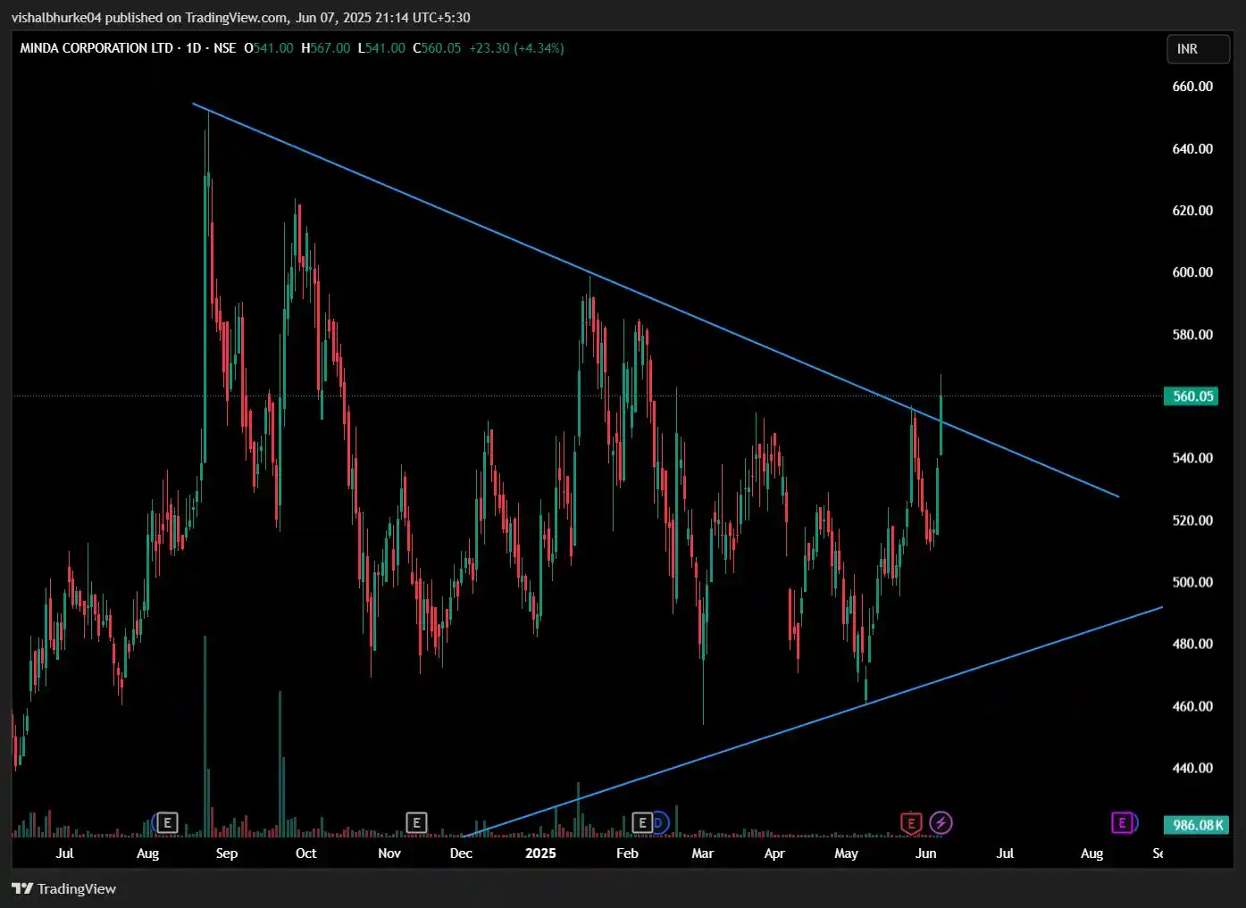This screenshot has height=908, width=1246.
Task: Click the 440.00 price axis label
Action: [x=1192, y=768]
